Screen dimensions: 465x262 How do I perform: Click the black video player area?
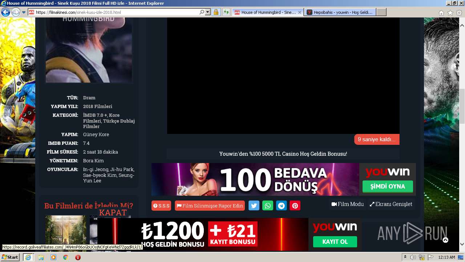point(283,76)
